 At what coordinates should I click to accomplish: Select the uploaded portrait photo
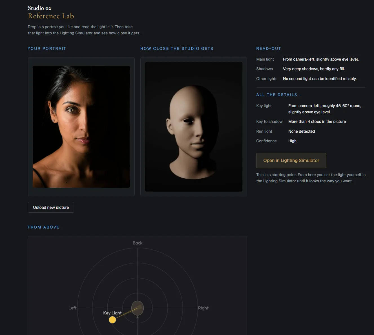point(81,127)
